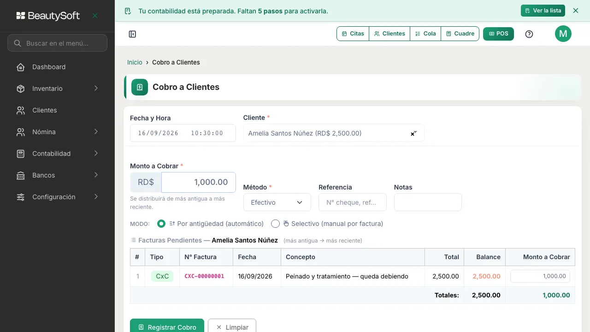
Task: Expand the Bancos submenu chevron
Action: pos(96,175)
